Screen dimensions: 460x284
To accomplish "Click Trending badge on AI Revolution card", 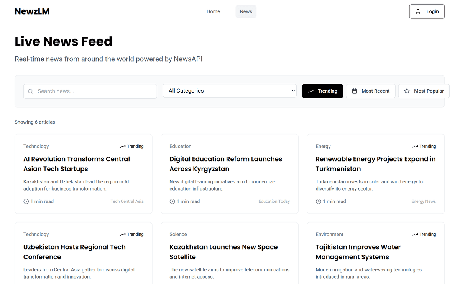I will (x=132, y=146).
